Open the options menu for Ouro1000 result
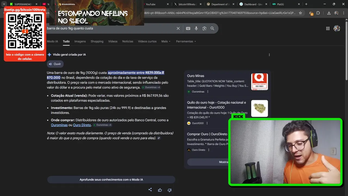Viewport: 348px width, 196px height. click(207, 123)
